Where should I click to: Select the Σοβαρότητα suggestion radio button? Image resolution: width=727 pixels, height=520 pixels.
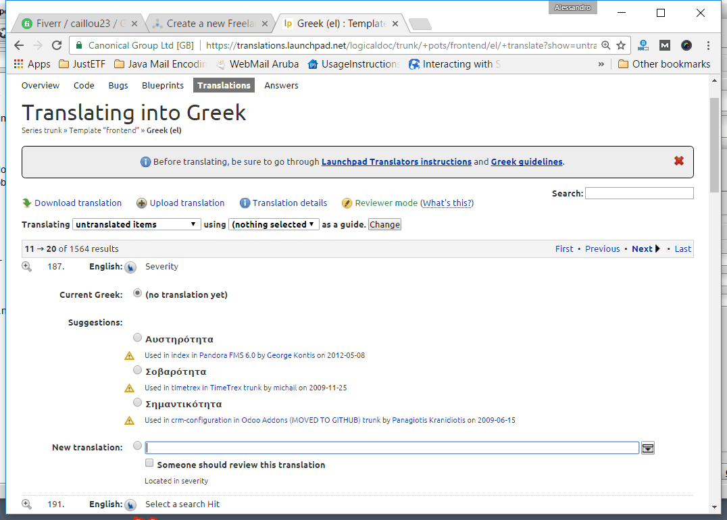click(x=138, y=370)
